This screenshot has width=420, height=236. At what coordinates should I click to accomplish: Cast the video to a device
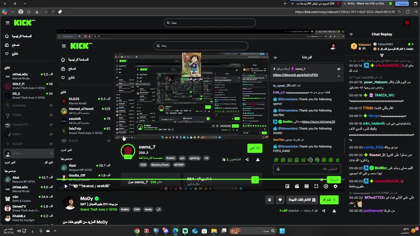[x=297, y=186]
